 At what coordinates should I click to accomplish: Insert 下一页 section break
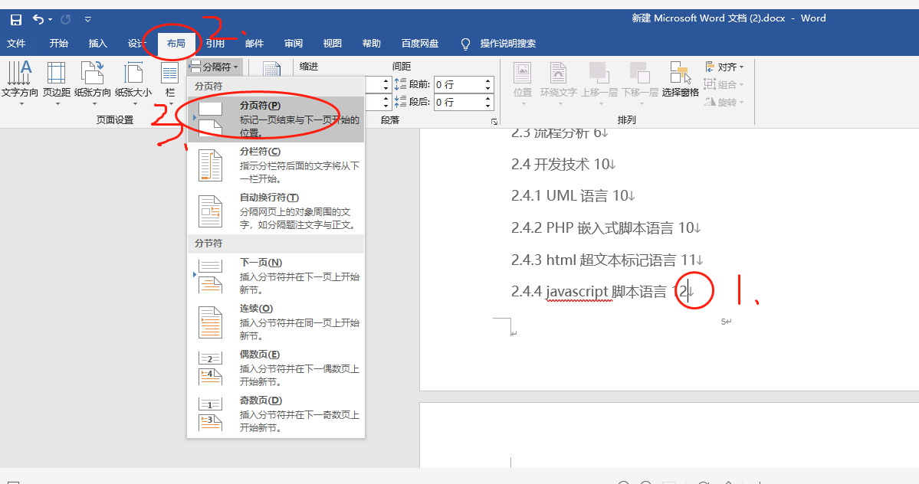pyautogui.click(x=276, y=276)
